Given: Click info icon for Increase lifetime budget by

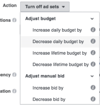Looking at the screenshot, I should [x=93, y=53].
